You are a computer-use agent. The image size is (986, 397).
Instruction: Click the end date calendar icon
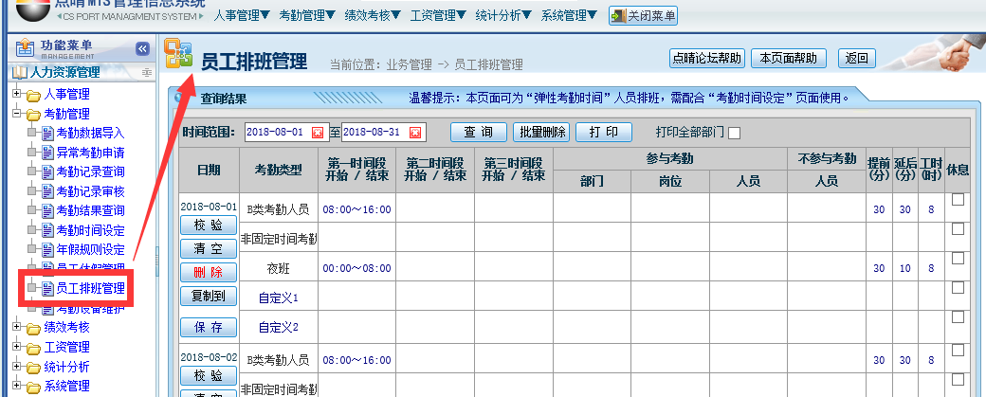click(x=415, y=132)
